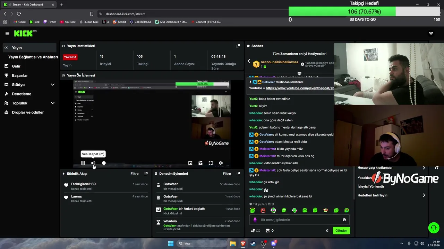Open a new browser tab
The height and width of the screenshot is (249, 444).
coord(61,4)
